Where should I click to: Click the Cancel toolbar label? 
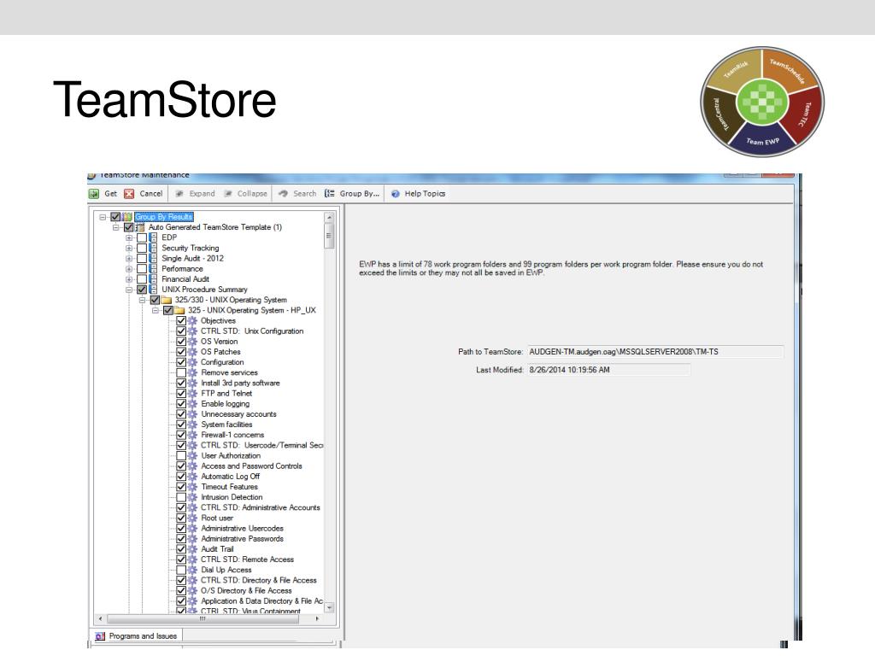[150, 194]
